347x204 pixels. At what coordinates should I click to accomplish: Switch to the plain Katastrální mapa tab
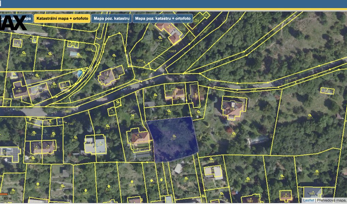(x=17, y=19)
